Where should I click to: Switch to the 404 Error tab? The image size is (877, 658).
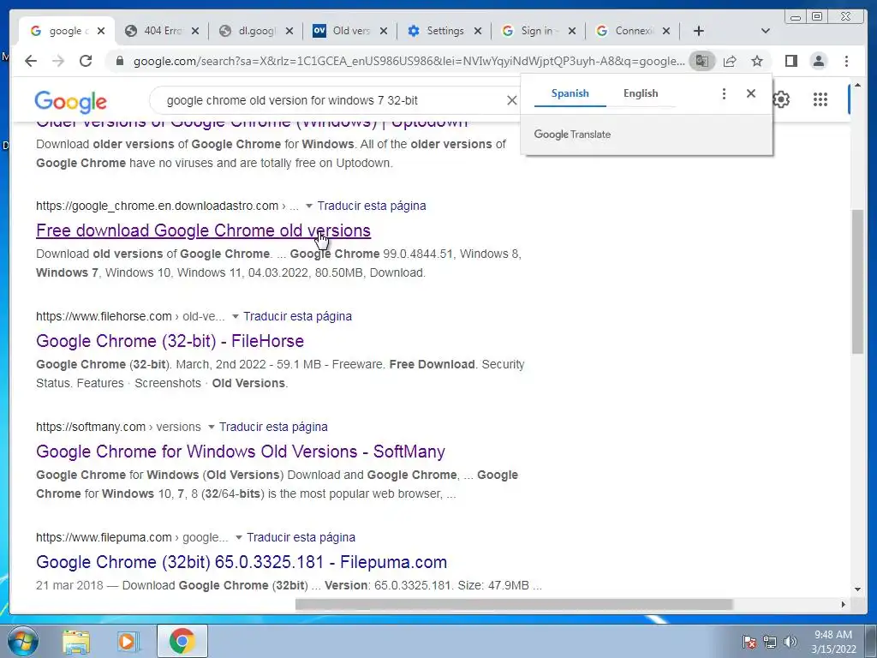[161, 31]
